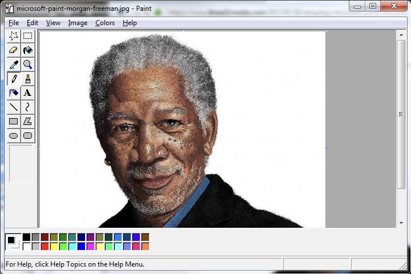Select the bright yellow palette swatch
Image resolution: width=411 pixels, height=274 pixels.
pyautogui.click(x=54, y=247)
